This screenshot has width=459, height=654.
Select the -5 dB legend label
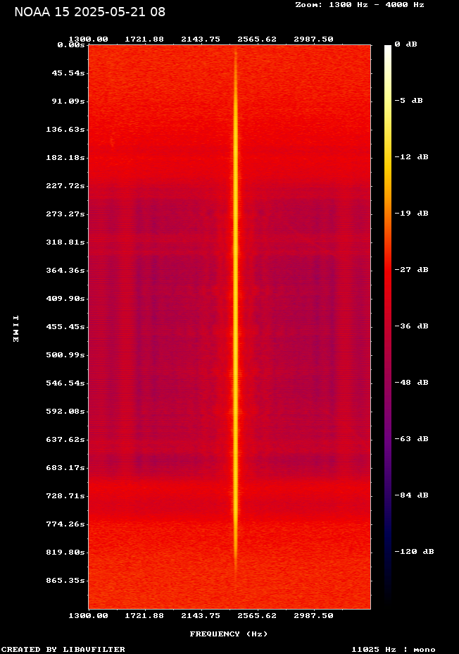pos(408,101)
